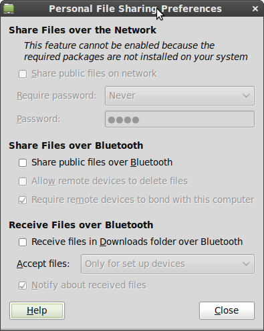The height and width of the screenshot is (331, 264).
Task: Close the dialog with the title bar X
Action: click(x=255, y=9)
